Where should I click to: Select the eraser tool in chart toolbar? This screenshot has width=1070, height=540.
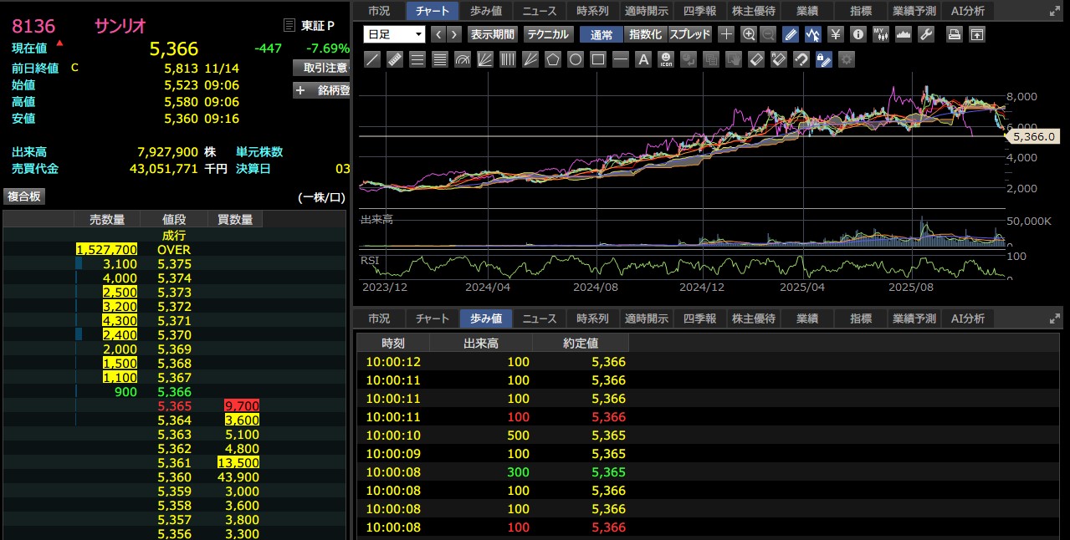pos(756,59)
